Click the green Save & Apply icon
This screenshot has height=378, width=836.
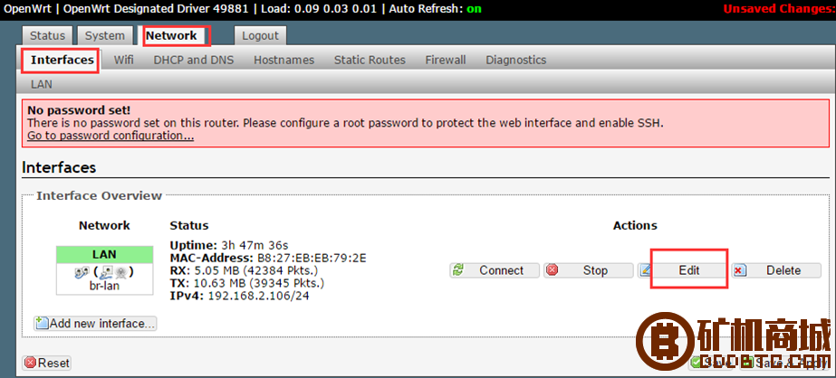748,363
